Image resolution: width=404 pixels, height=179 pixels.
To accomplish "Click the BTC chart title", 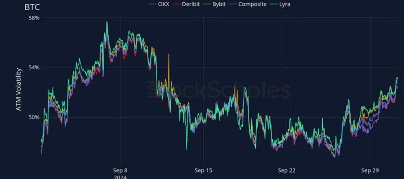I will tap(32, 8).
